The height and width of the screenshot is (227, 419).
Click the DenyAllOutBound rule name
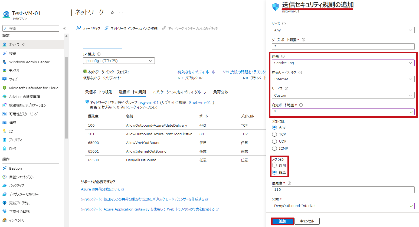(141, 160)
